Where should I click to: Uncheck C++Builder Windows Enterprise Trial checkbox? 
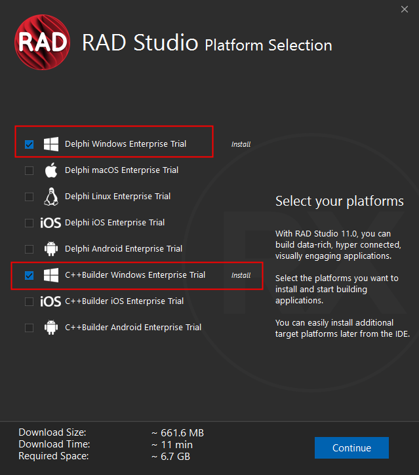29,275
